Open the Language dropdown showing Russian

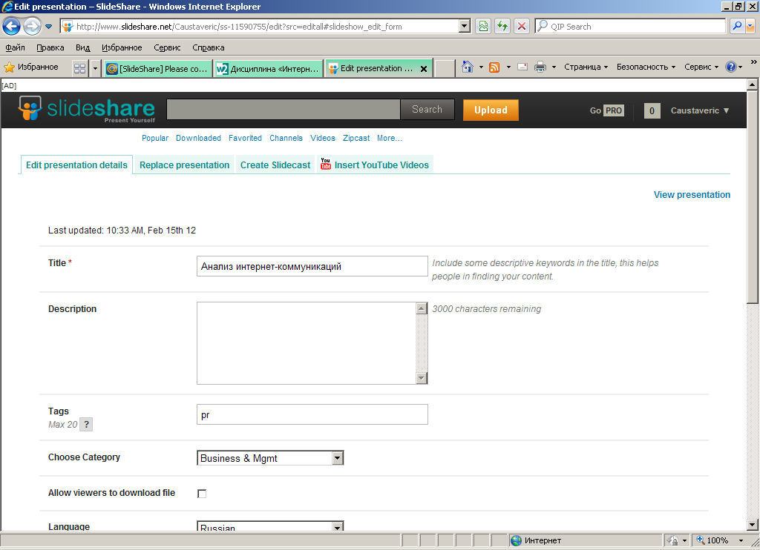(270, 526)
